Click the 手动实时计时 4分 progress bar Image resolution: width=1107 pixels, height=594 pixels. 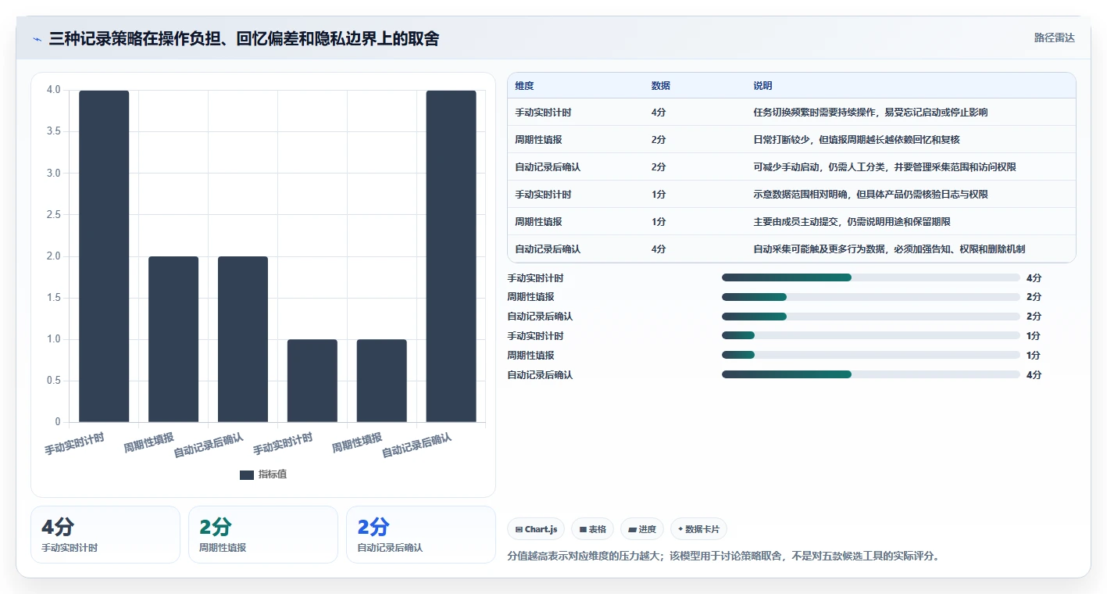(871, 277)
